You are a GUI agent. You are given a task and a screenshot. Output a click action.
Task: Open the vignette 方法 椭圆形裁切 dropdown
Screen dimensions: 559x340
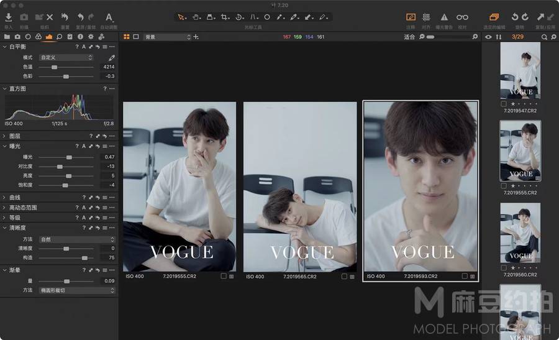(77, 290)
